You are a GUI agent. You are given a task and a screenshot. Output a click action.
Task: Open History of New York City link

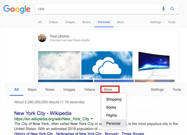point(34,134)
